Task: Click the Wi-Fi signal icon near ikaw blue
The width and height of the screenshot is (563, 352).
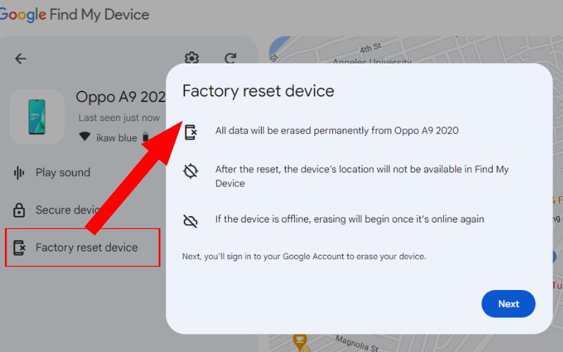Action: (x=84, y=137)
